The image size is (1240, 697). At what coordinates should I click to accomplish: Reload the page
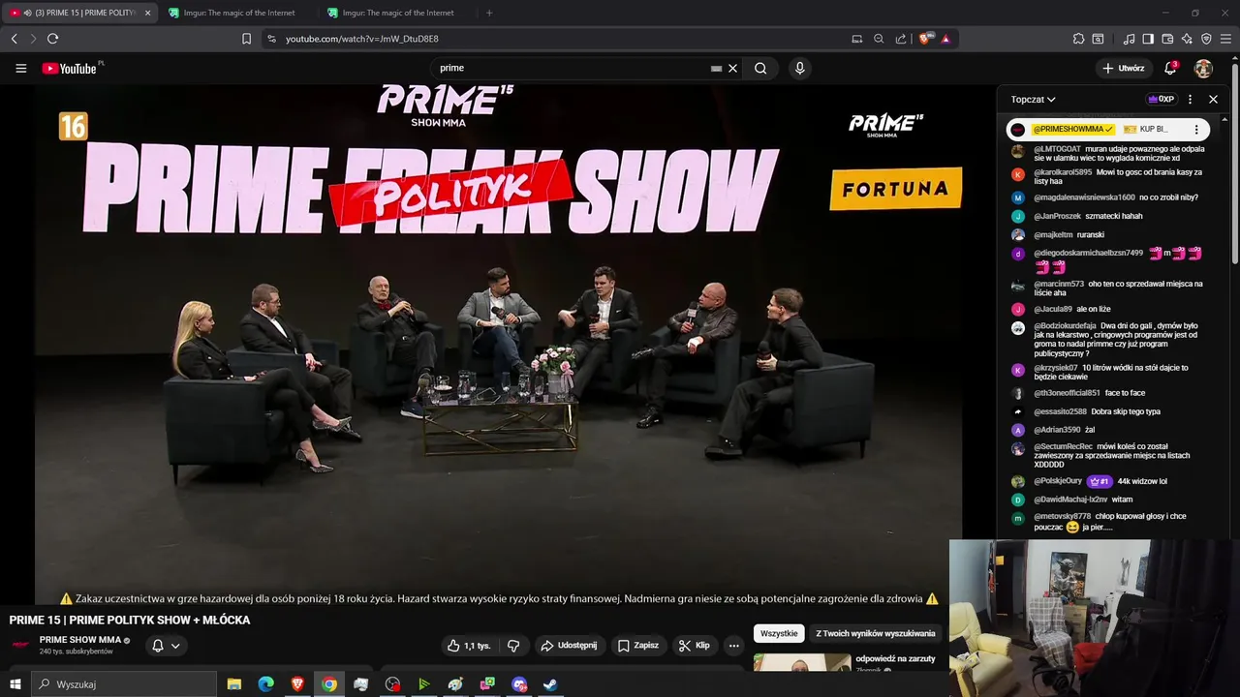pos(52,39)
